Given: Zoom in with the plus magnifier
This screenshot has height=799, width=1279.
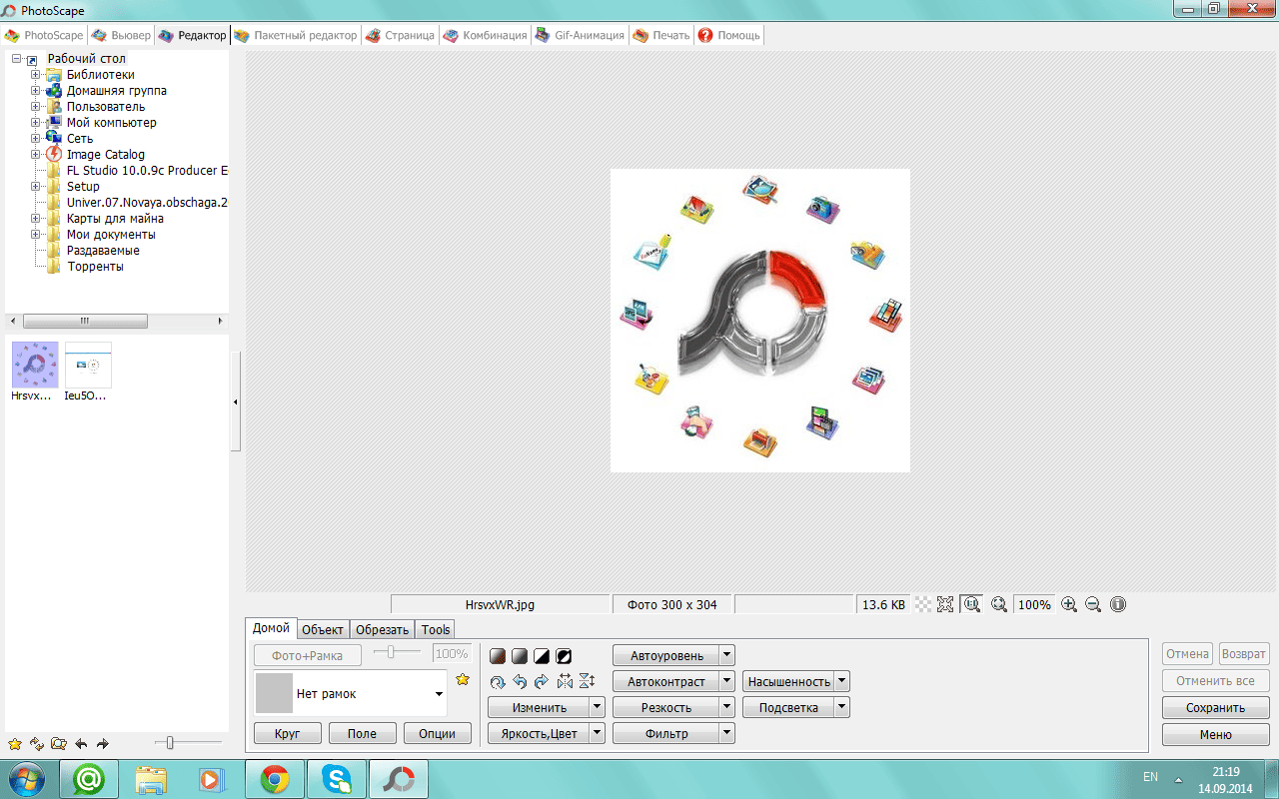Looking at the screenshot, I should (x=1069, y=604).
